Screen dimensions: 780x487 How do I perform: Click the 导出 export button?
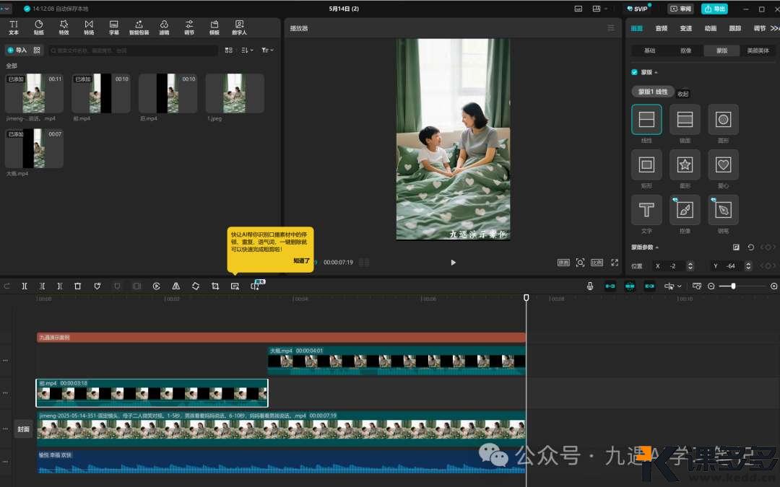[714, 9]
